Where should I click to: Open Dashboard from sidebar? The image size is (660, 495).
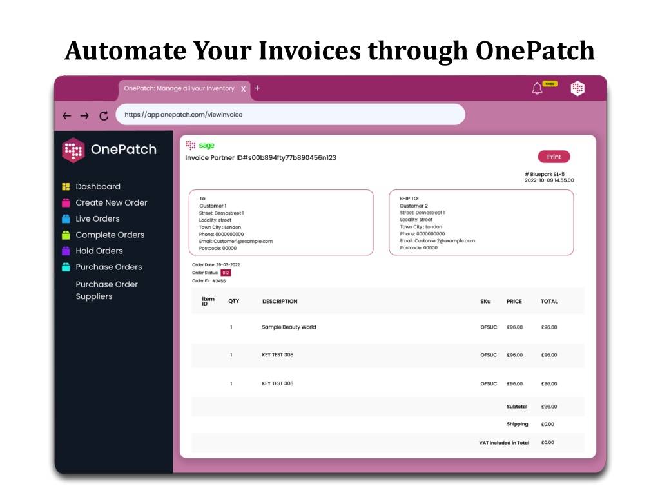[x=98, y=186]
